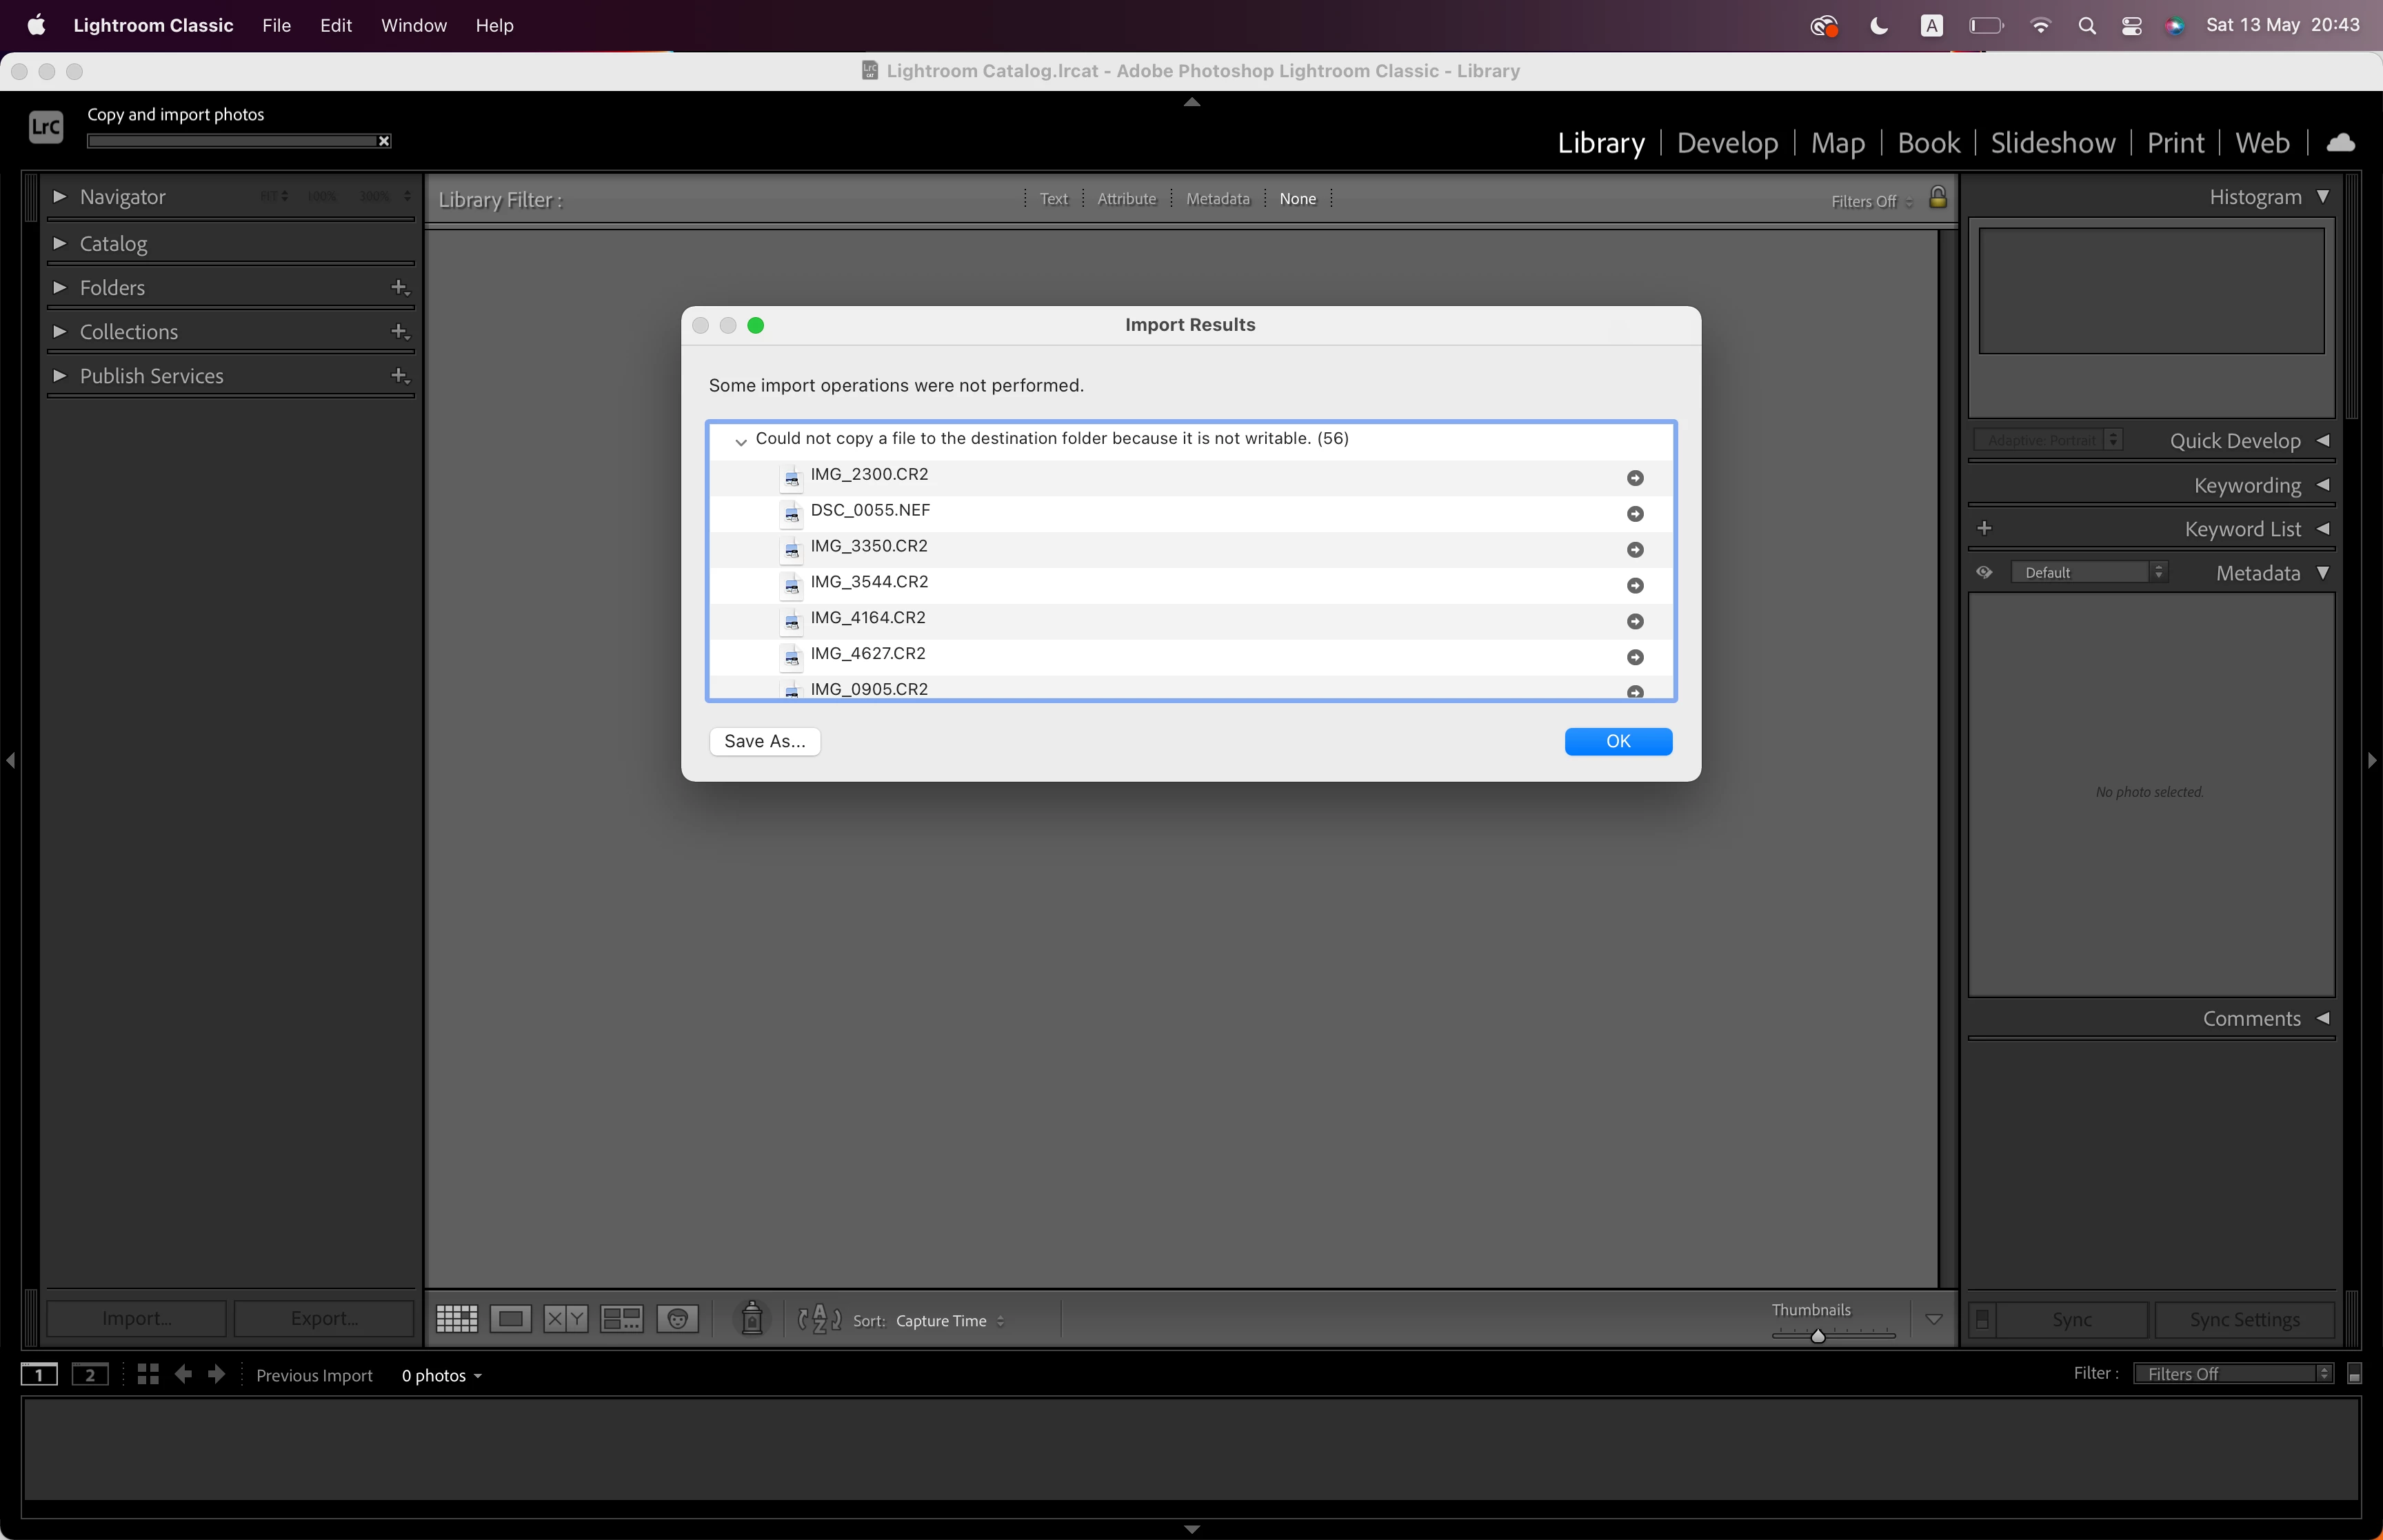The height and width of the screenshot is (1540, 2383).
Task: Switch to the Develop module
Action: (x=1727, y=143)
